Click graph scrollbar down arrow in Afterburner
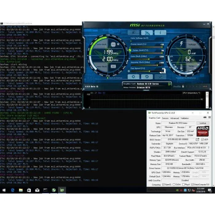 (207, 107)
